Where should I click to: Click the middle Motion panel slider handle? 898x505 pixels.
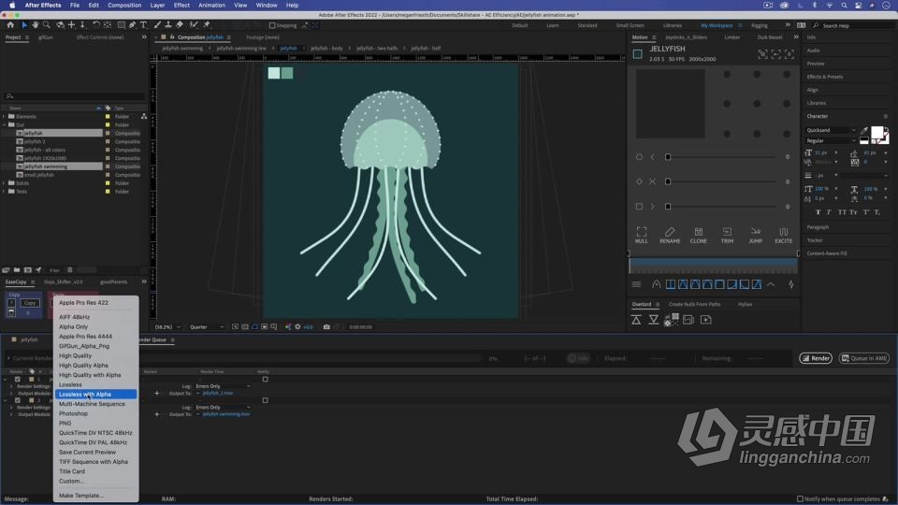pyautogui.click(x=668, y=181)
